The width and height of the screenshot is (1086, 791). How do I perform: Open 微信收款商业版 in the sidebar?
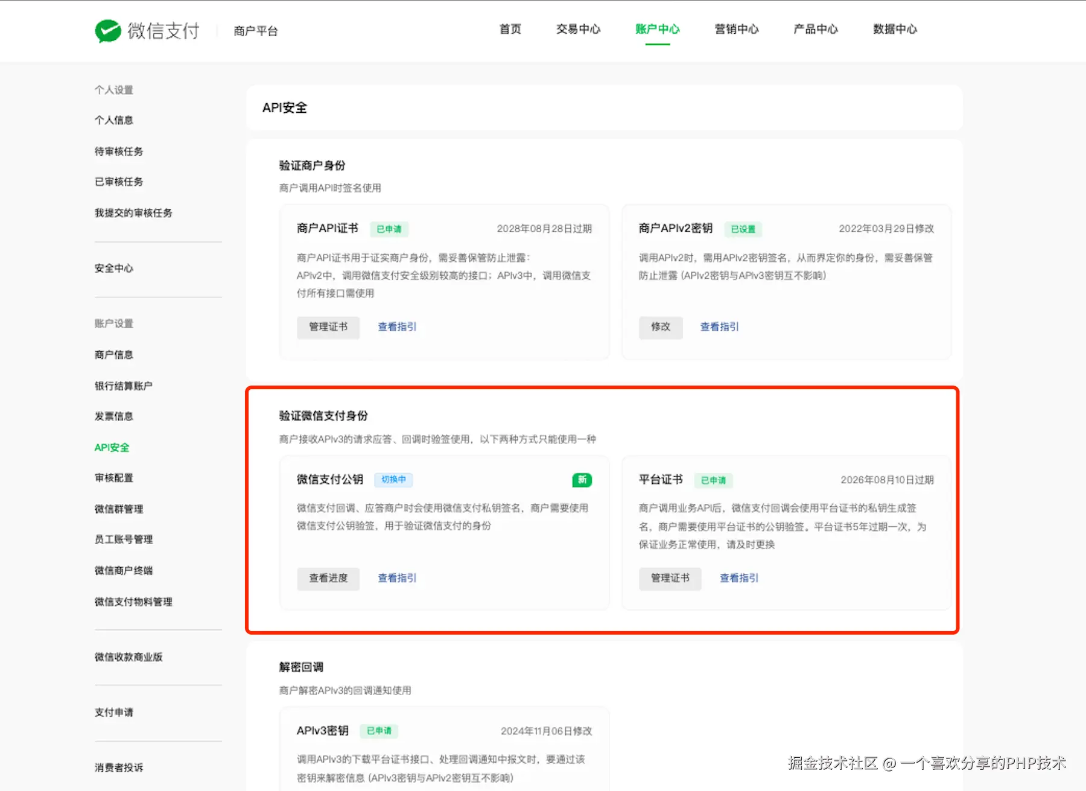[129, 657]
